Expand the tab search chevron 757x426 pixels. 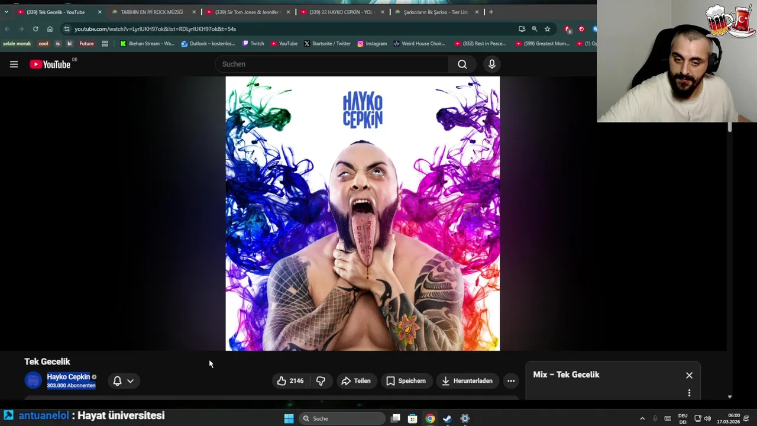click(x=6, y=12)
